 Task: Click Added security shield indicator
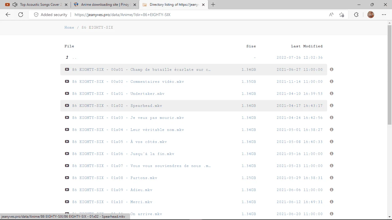[x=51, y=15]
